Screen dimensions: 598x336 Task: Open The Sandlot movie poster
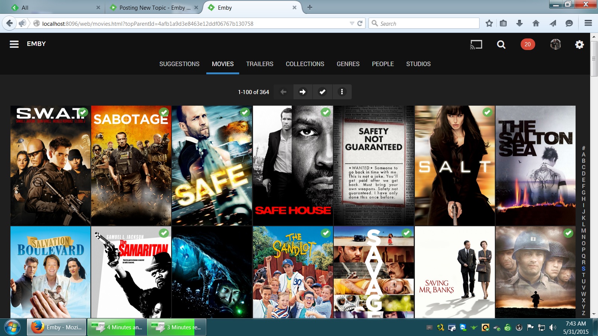293,272
